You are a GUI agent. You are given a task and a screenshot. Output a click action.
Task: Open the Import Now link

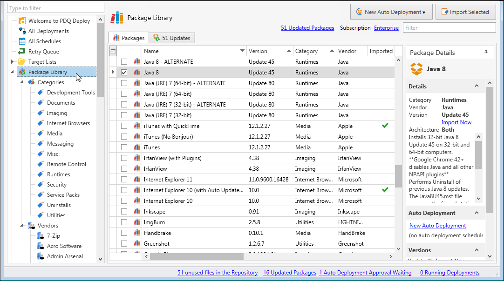pyautogui.click(x=456, y=122)
